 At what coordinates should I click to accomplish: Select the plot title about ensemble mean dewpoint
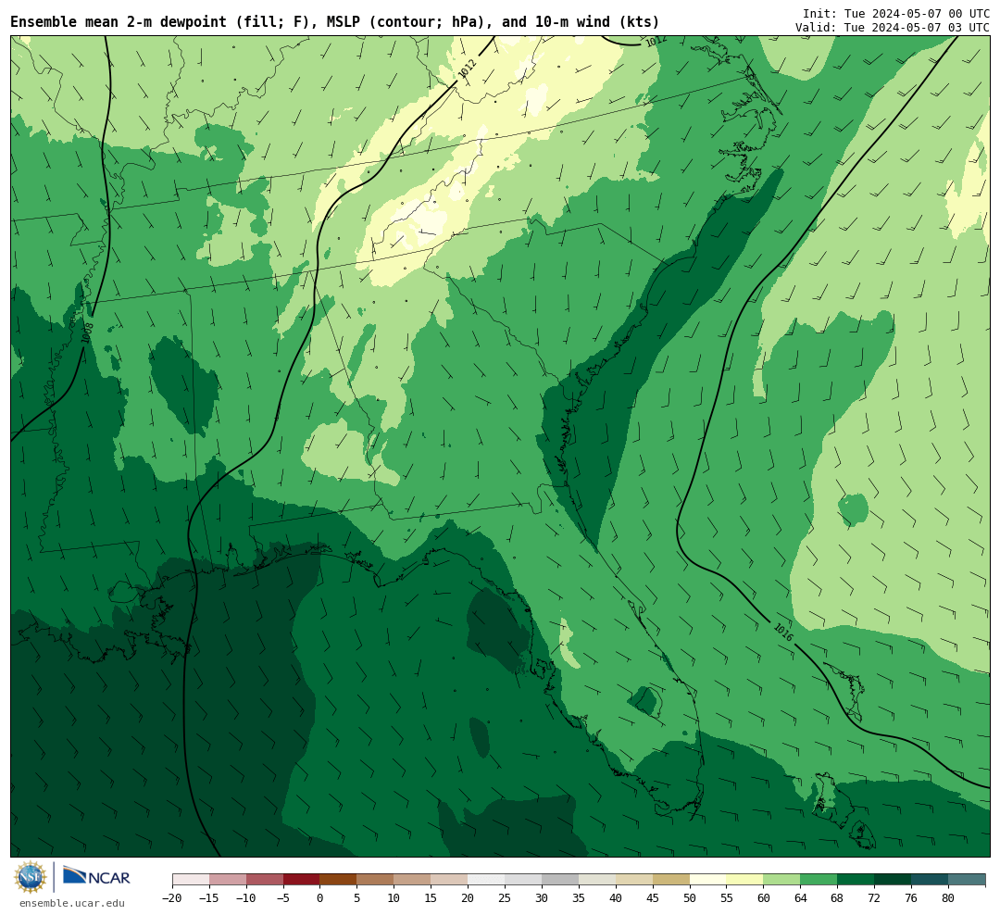click(x=335, y=22)
